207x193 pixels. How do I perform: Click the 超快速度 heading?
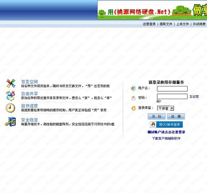29,106
